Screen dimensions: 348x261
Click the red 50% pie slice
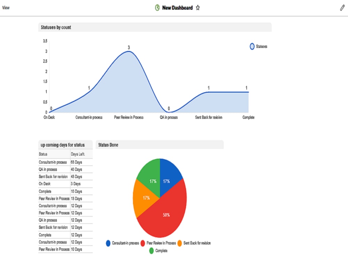pos(166,215)
